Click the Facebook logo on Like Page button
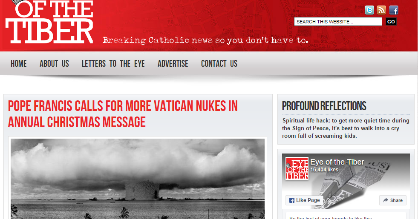The height and width of the screenshot is (219, 418). tap(292, 200)
